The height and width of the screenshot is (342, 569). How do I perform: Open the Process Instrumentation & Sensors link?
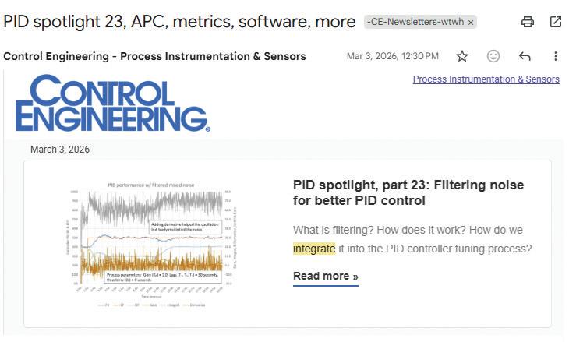[486, 79]
